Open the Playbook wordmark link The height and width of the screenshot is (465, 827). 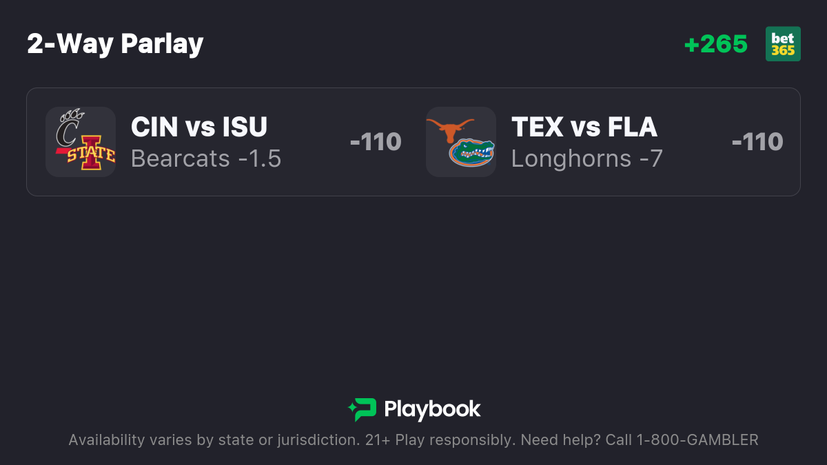tap(432, 409)
